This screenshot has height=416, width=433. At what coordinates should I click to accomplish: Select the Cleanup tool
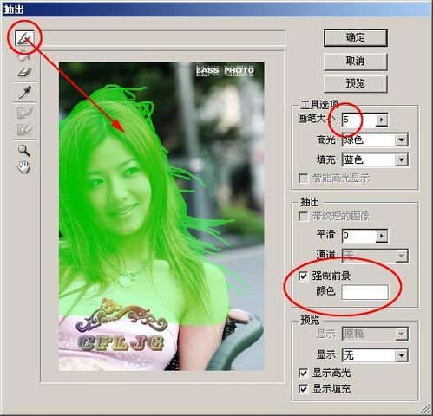25,113
